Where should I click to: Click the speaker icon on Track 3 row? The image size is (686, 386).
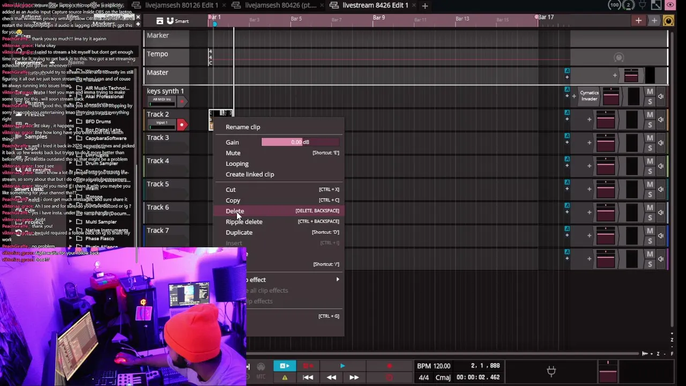tap(661, 143)
